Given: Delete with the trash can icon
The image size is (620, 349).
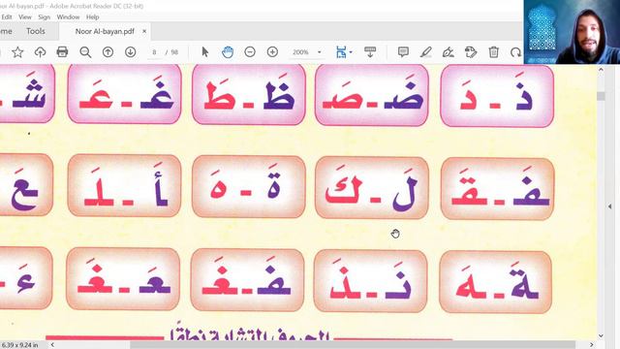Looking at the screenshot, I should [x=493, y=52].
